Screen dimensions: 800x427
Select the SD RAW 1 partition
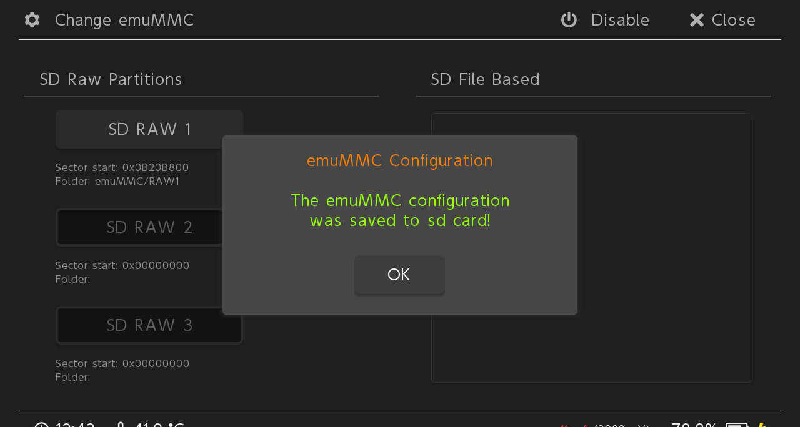149,129
